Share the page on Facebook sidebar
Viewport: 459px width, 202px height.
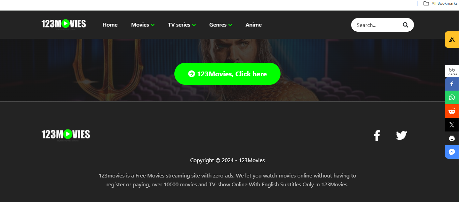452,84
